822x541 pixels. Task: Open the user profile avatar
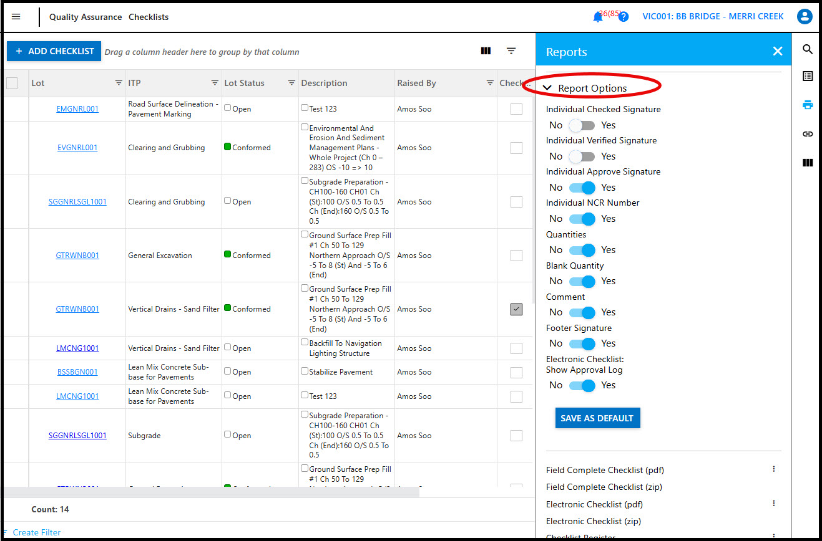(x=805, y=17)
